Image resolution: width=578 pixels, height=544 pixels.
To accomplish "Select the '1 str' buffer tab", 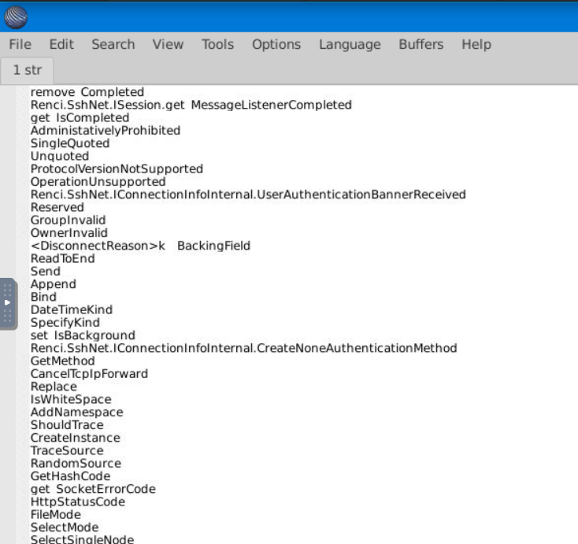I will [28, 70].
